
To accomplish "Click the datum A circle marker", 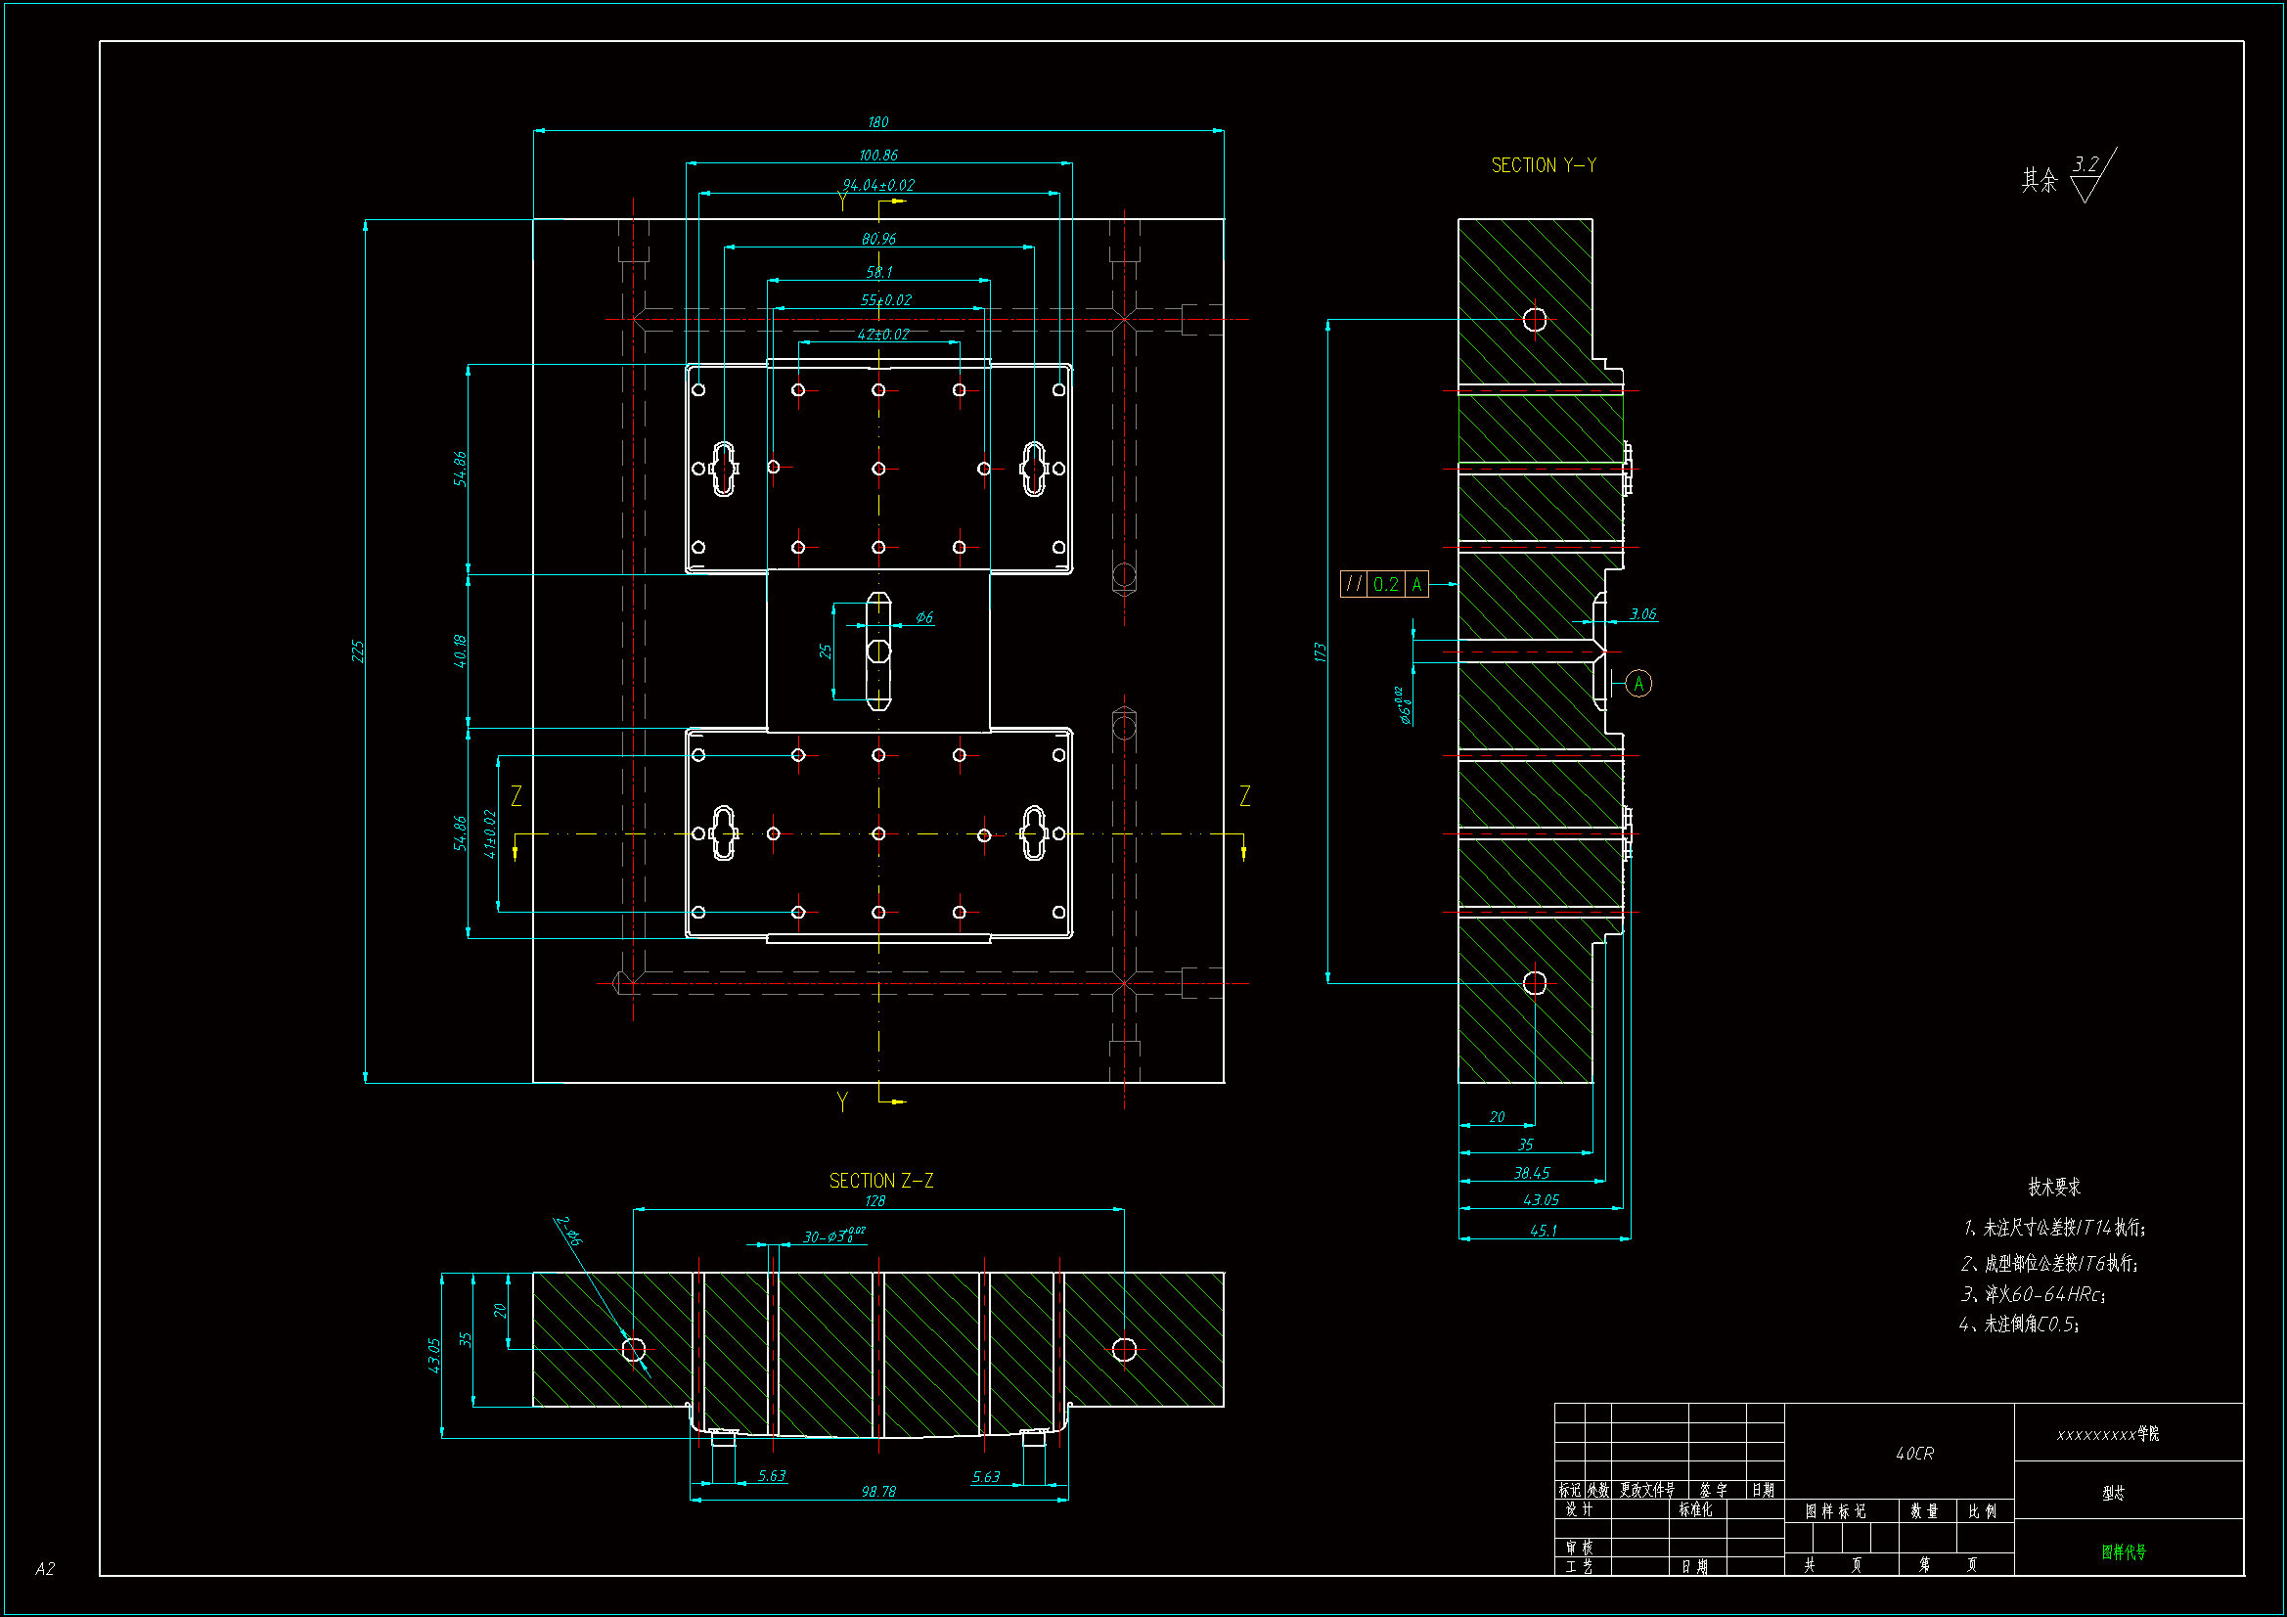I will [1638, 684].
